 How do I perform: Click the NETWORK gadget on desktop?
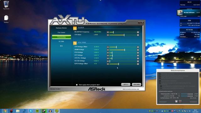(190, 33)
